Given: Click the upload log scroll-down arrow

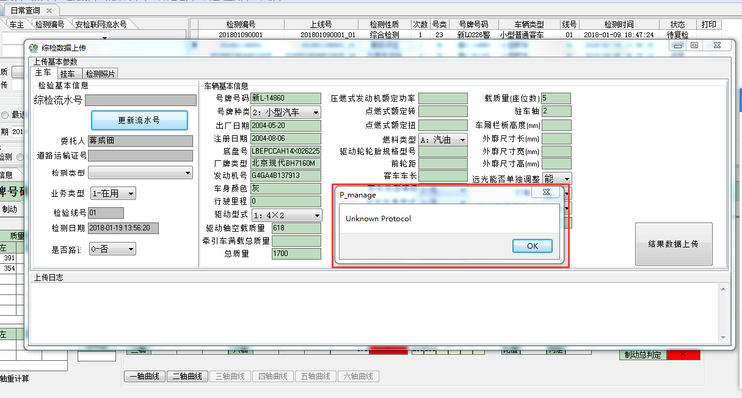Looking at the screenshot, I should point(723,338).
